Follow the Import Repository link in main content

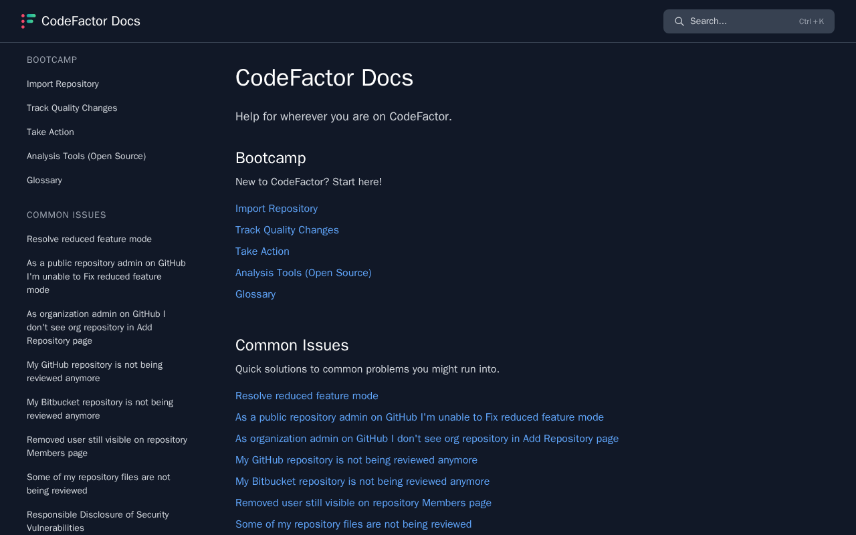[x=276, y=209]
